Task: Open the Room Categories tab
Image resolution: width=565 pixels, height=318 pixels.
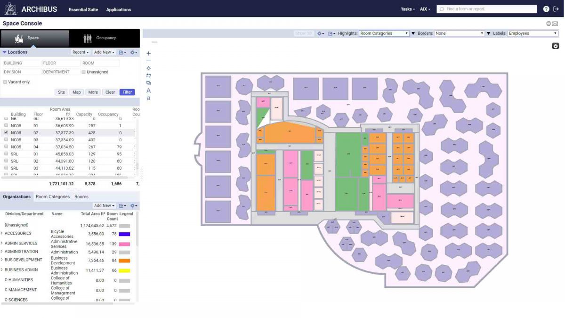Action: coord(53,197)
